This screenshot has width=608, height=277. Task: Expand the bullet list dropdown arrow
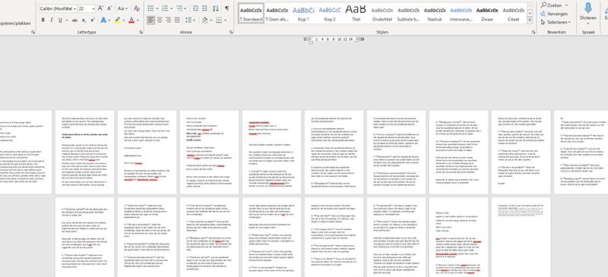(x=157, y=8)
